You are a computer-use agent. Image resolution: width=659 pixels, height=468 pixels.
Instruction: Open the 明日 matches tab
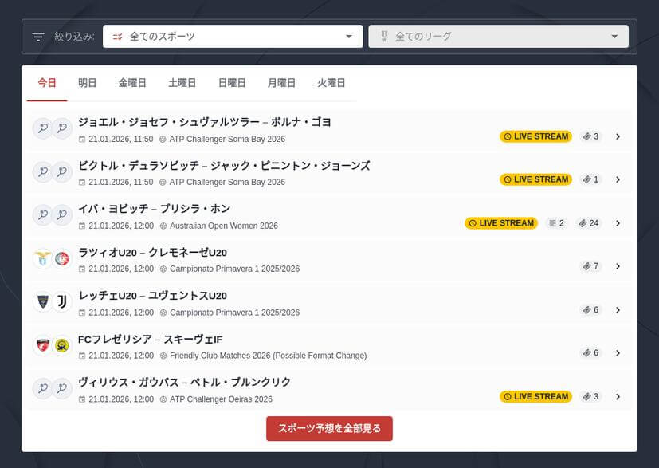point(87,82)
